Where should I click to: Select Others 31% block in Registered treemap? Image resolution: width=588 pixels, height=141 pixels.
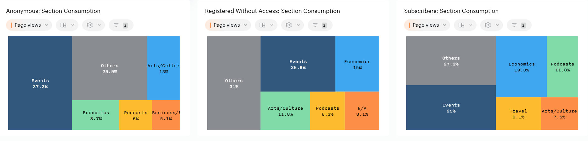(x=234, y=83)
